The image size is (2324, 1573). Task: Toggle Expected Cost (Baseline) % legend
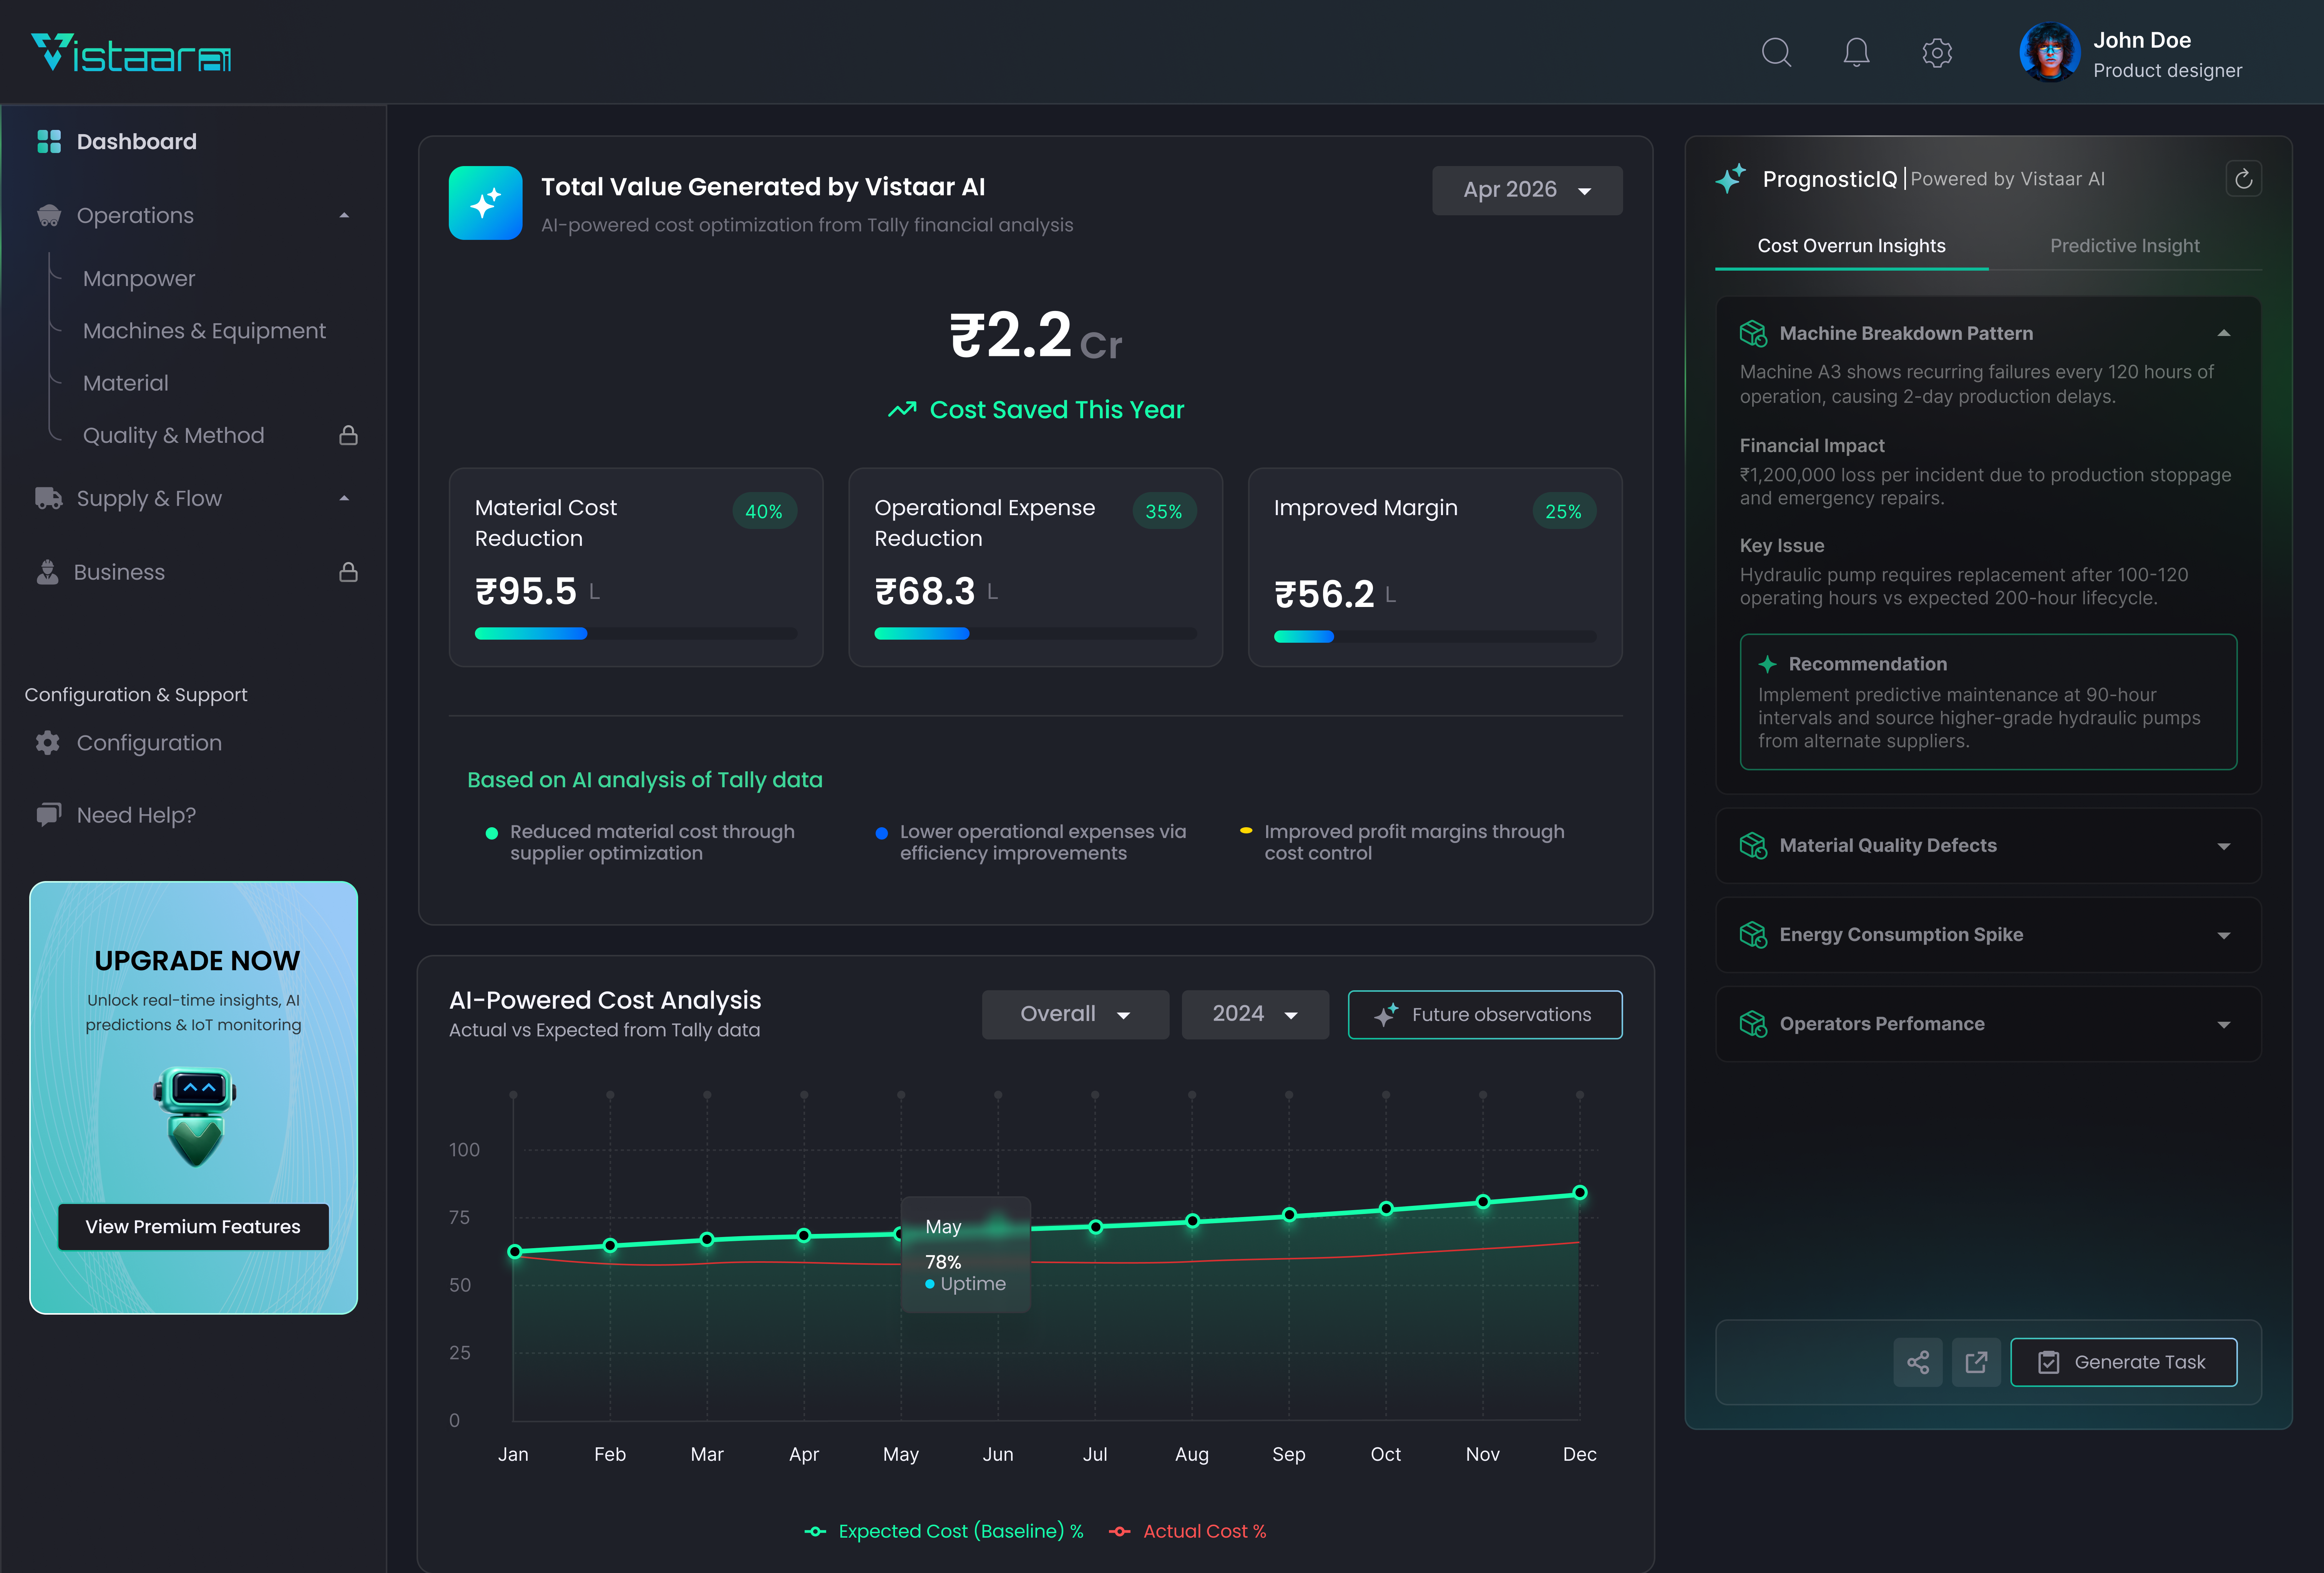944,1531
